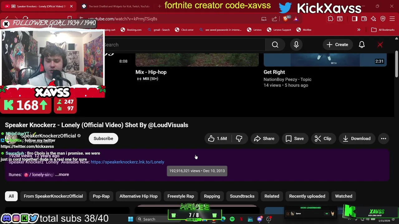Open the All Bookmarks folder
Screen dimensions: 399x224
383,30
